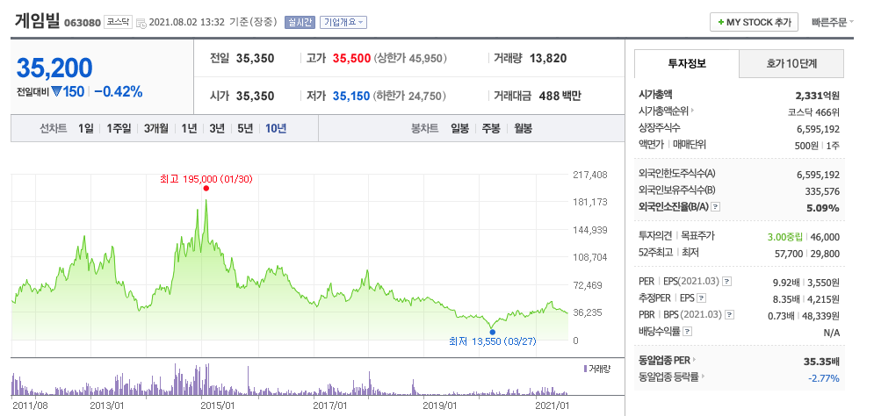This screenshot has height=416, width=874.
Task: Click help icon next to 외국인소진율(B/A)
Action: click(x=716, y=207)
